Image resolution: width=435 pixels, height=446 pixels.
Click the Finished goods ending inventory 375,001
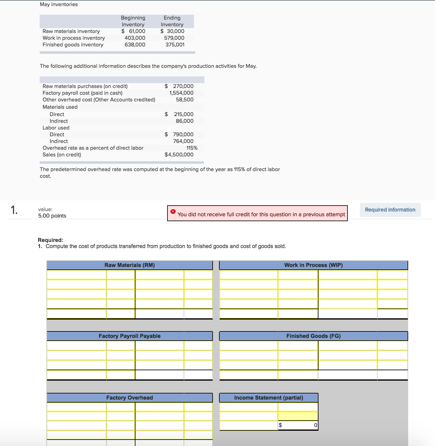coord(175,45)
